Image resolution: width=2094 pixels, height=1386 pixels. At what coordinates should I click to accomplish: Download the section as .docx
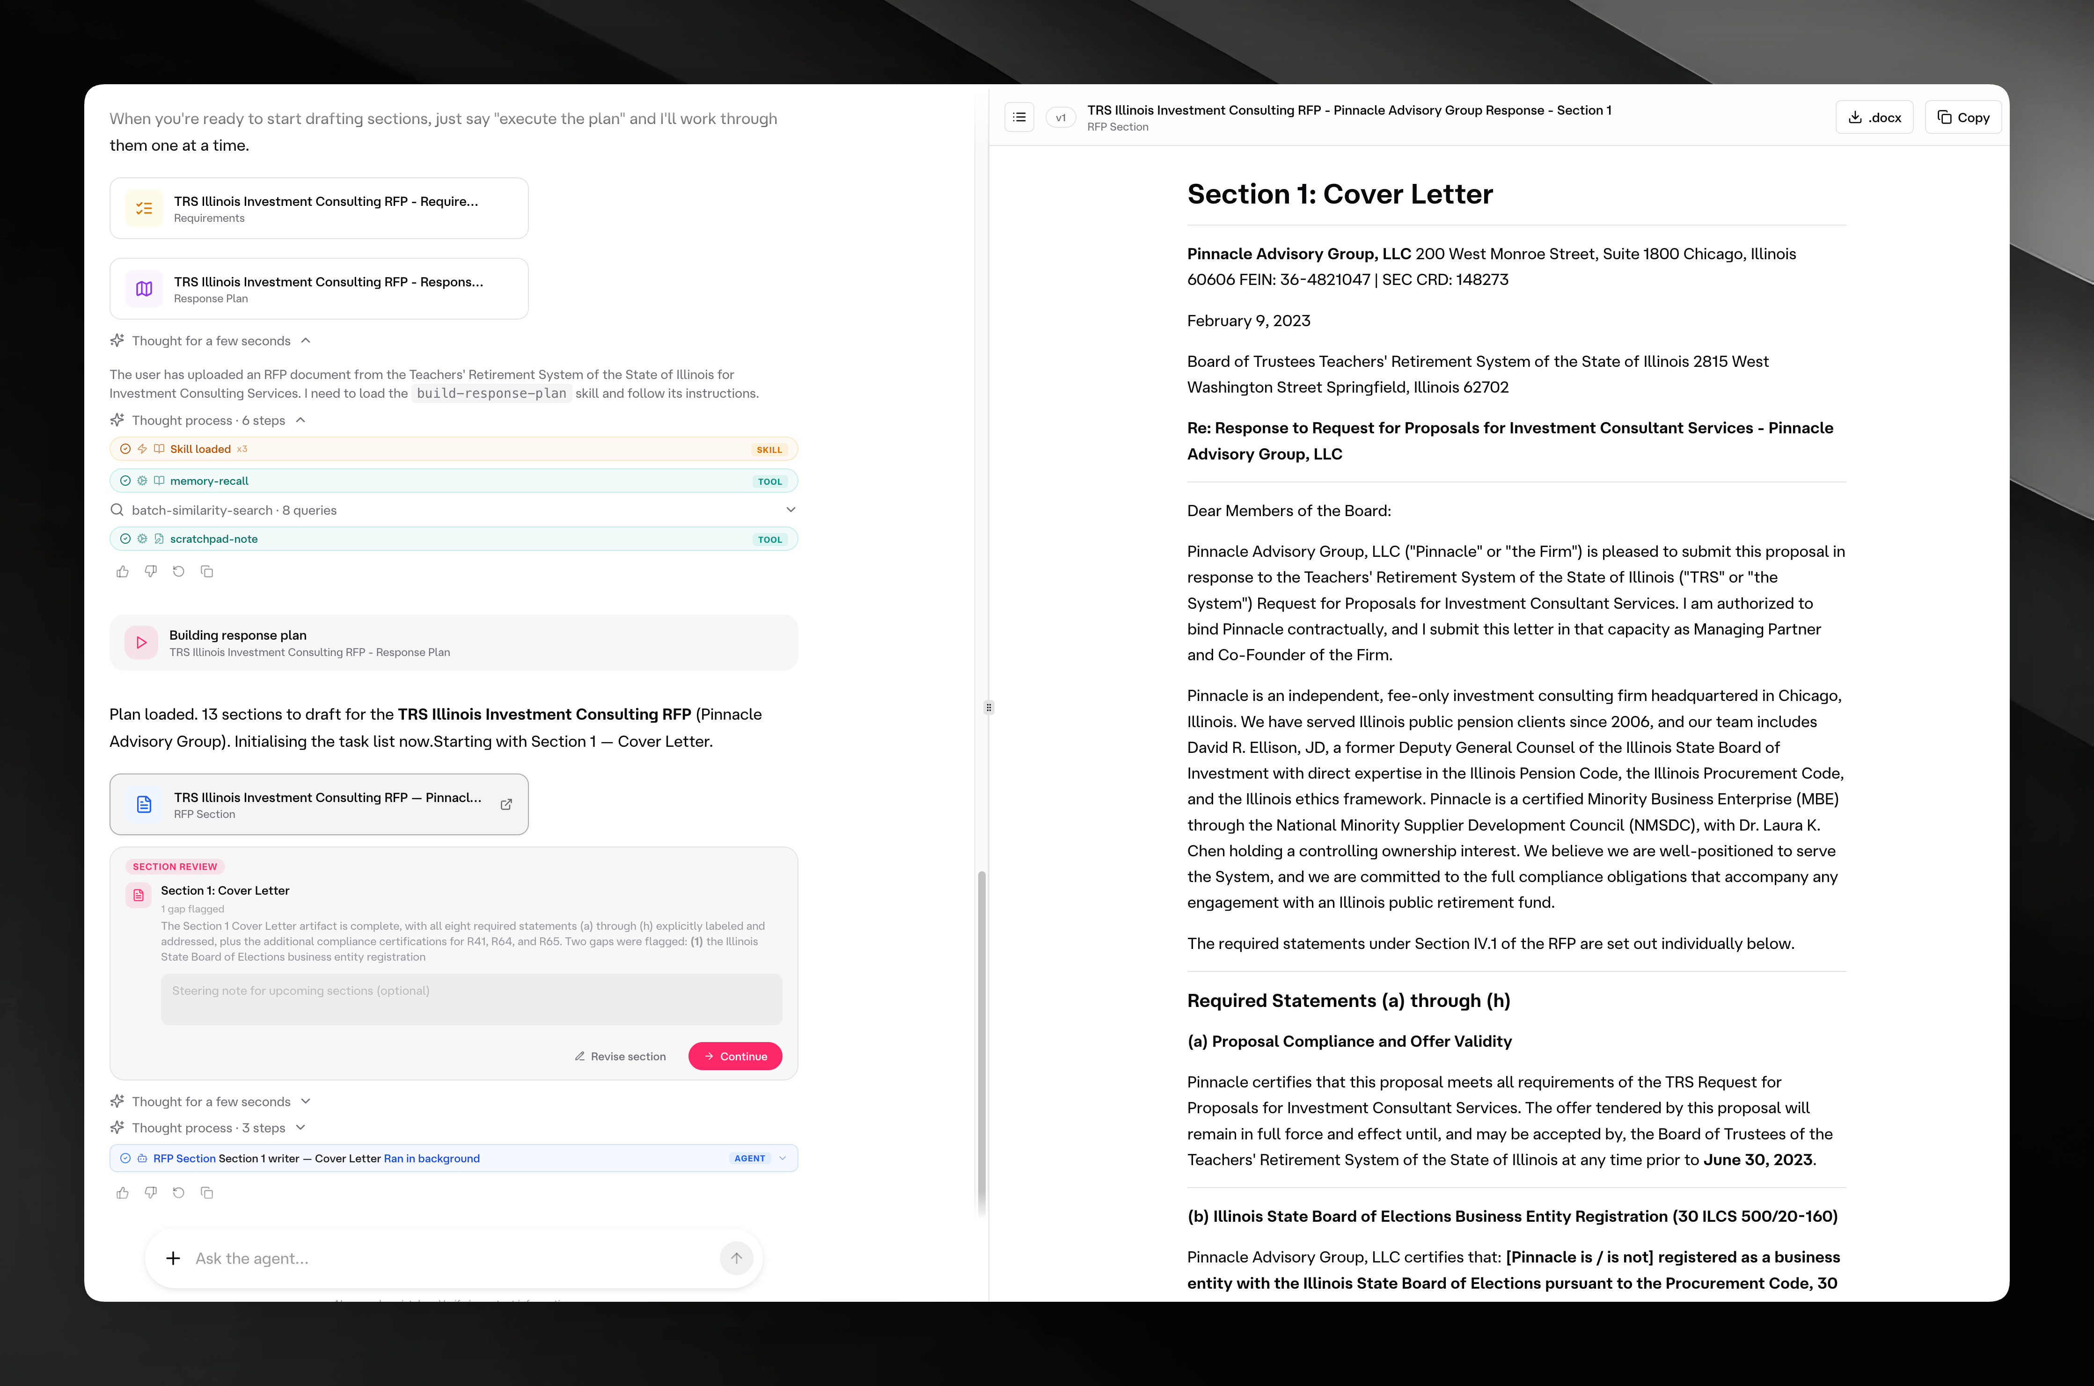tap(1874, 117)
